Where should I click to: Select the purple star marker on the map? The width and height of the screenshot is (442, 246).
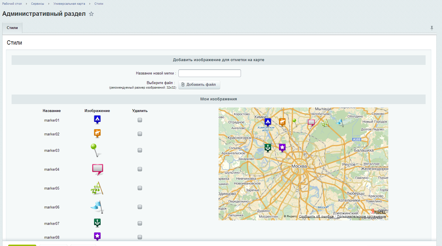click(x=282, y=148)
